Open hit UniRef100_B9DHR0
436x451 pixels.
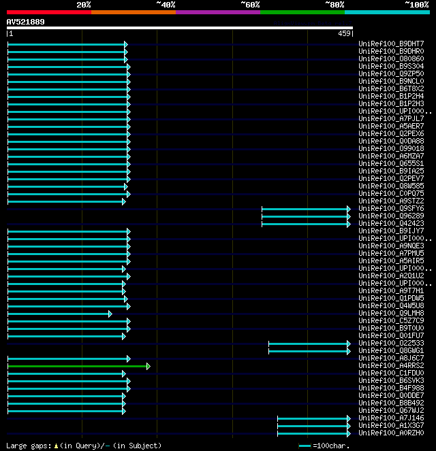[x=391, y=51]
